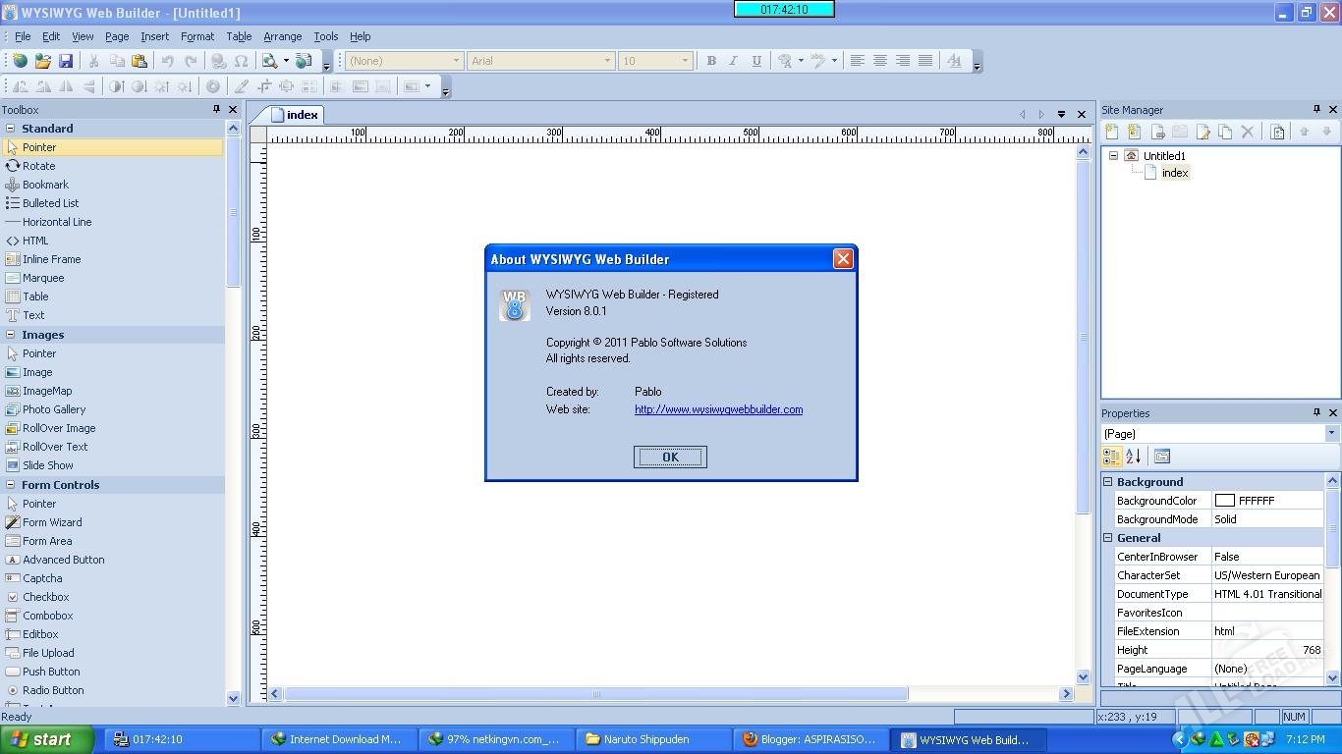Click the Open folder icon in the toolbar

point(42,61)
